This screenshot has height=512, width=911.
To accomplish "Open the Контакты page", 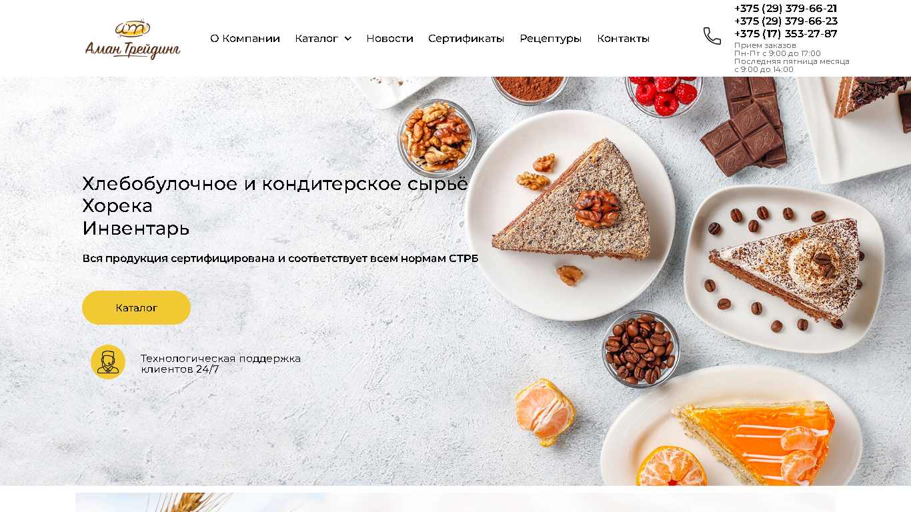I will coord(623,39).
